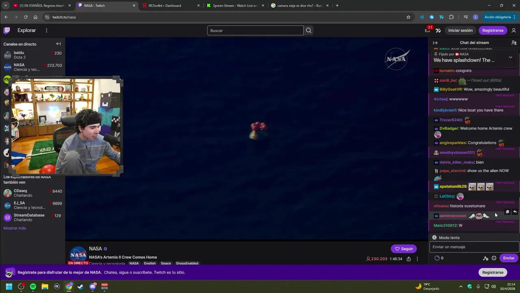Go to the browser home page
The height and width of the screenshot is (293, 520).
(x=35, y=17)
